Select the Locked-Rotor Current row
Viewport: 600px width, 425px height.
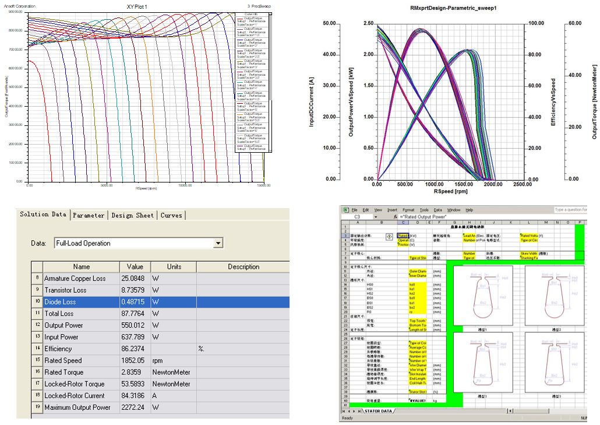161,396
